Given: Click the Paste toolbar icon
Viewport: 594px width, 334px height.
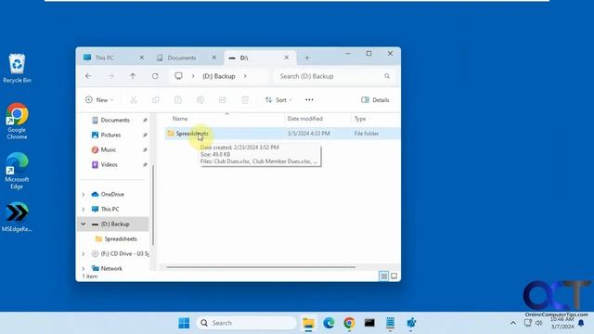Looking at the screenshot, I should coord(178,100).
